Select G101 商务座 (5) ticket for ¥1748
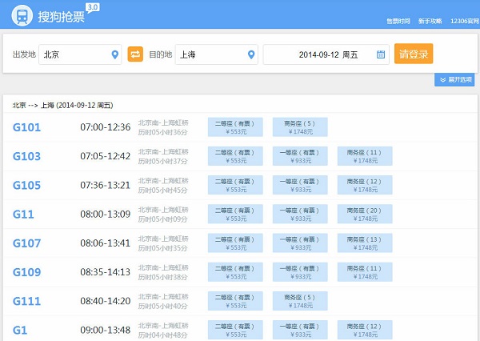The image size is (480, 341). pos(300,127)
